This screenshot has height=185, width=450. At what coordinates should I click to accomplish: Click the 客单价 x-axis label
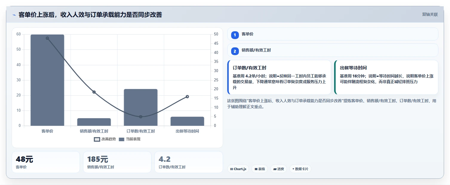click(47, 131)
